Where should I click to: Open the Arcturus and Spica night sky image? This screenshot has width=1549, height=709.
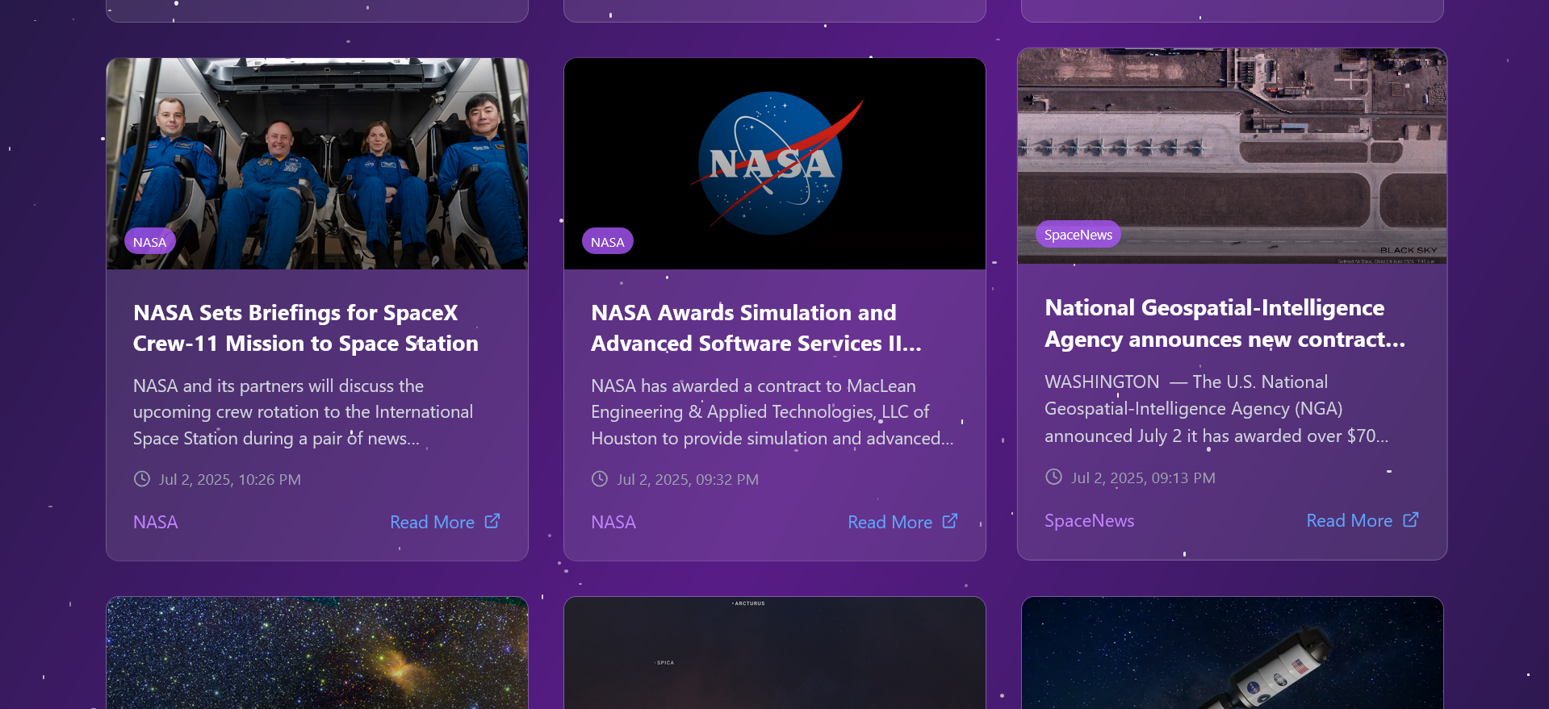pos(775,653)
